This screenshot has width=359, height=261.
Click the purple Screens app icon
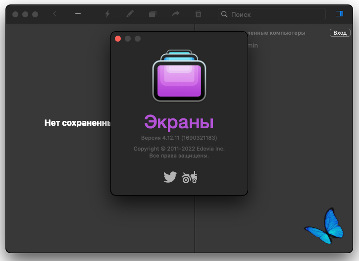click(179, 76)
